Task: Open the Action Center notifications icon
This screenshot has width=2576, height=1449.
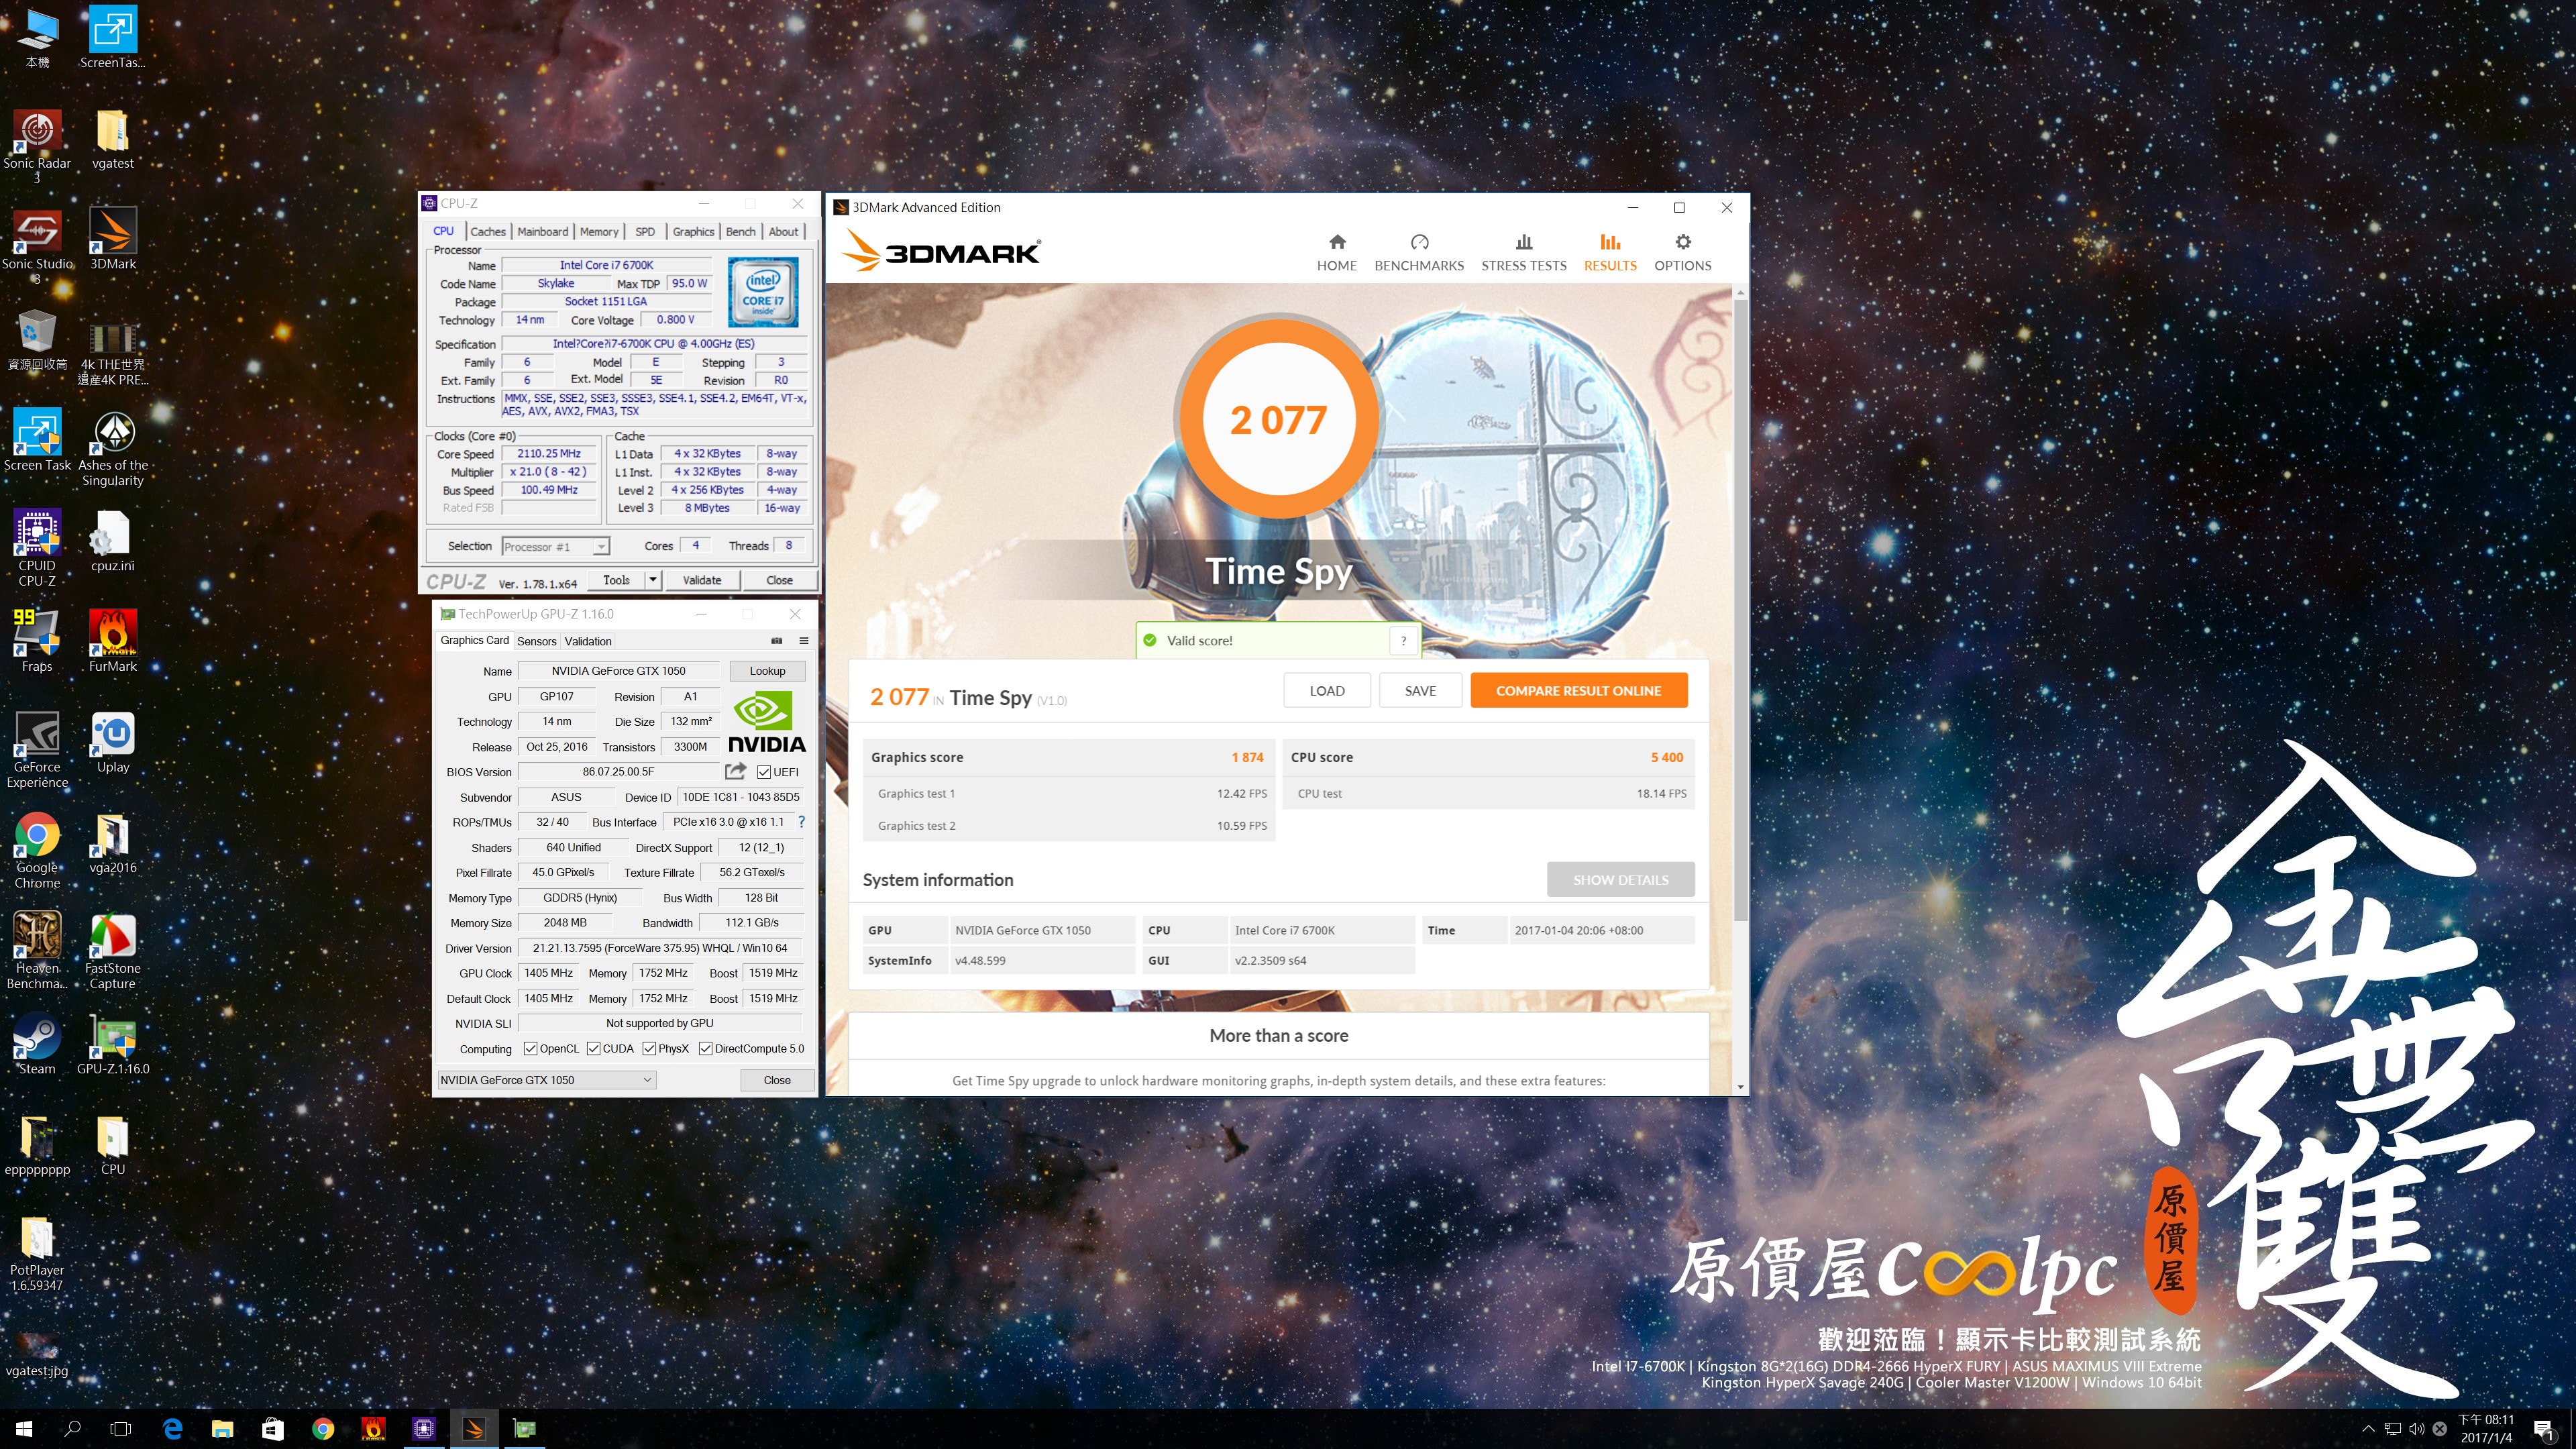Action: pos(2544,1429)
